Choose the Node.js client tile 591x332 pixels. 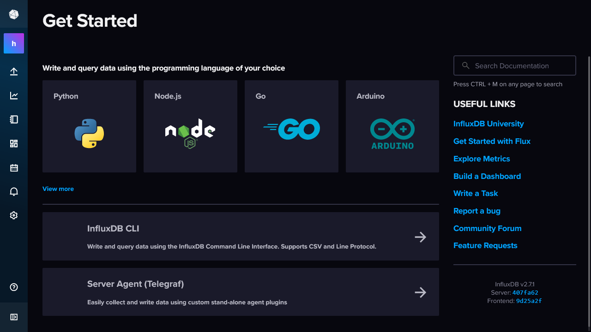tap(190, 126)
